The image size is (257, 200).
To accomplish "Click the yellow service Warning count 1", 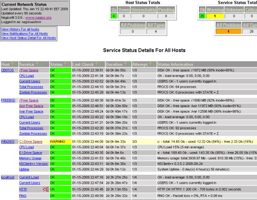I will [x=215, y=16].
